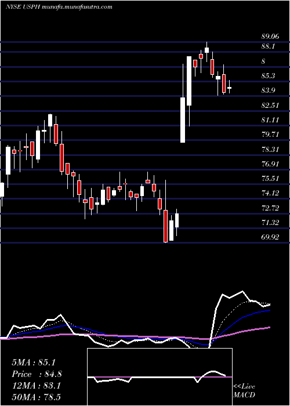Screen dimensions: 290x406
Task: Select the 72.72 price level label
Action: pos(270,208)
